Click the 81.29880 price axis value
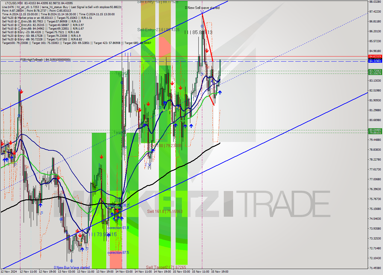 coord(375,110)
